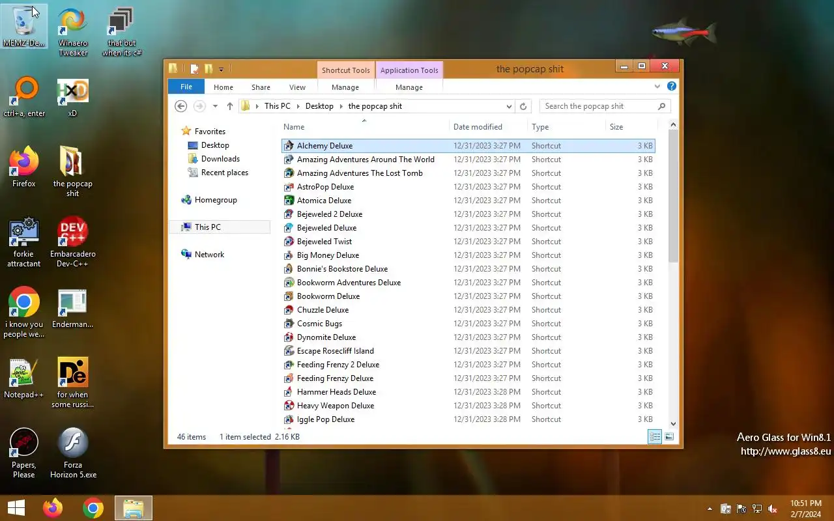Switch to the Share ribbon tab
834x521 pixels.
261,87
